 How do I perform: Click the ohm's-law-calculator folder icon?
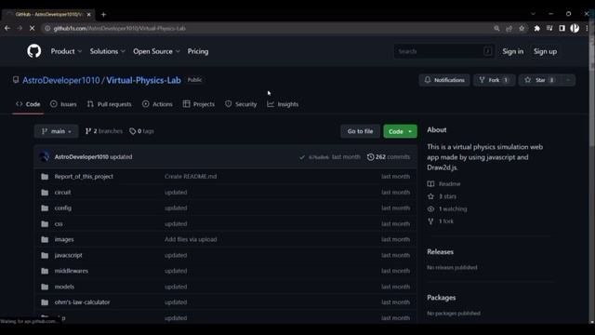tap(45, 302)
